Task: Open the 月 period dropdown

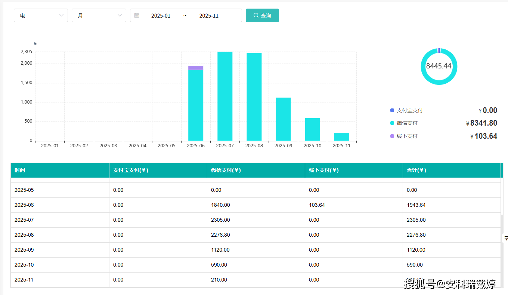Action: point(99,15)
